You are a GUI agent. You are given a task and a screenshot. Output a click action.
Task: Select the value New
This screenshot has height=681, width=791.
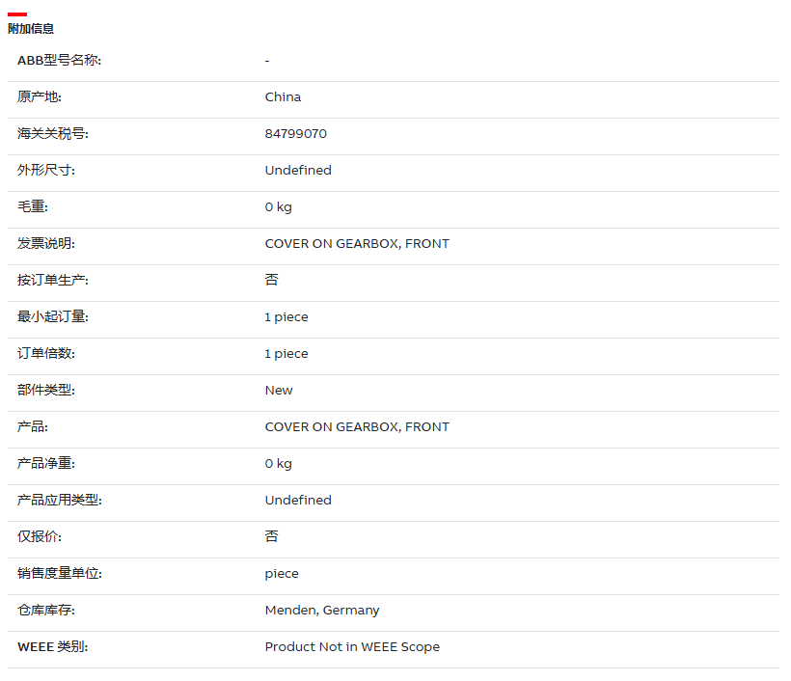pyautogui.click(x=279, y=391)
